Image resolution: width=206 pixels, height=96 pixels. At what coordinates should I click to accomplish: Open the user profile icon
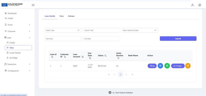[x=192, y=5]
